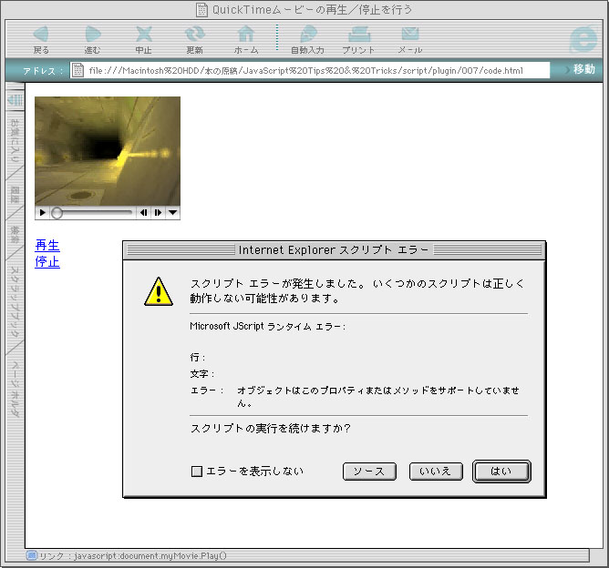Open the スクラップブック sidebar tab
The width and height of the screenshot is (609, 568).
(15, 301)
